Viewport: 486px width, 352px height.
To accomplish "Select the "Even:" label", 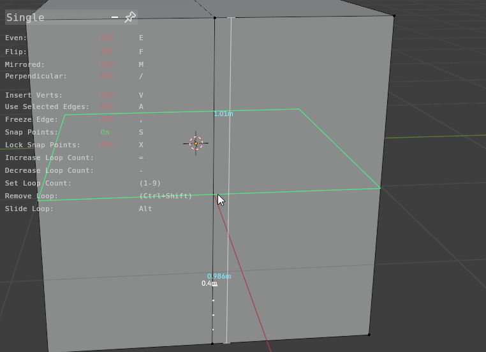I will (x=16, y=38).
